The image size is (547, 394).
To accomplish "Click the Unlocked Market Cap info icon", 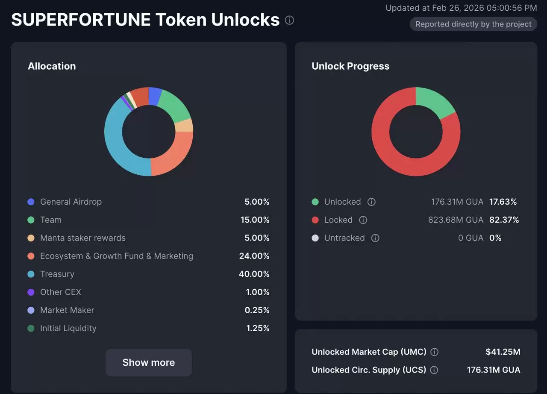I will pyautogui.click(x=434, y=352).
